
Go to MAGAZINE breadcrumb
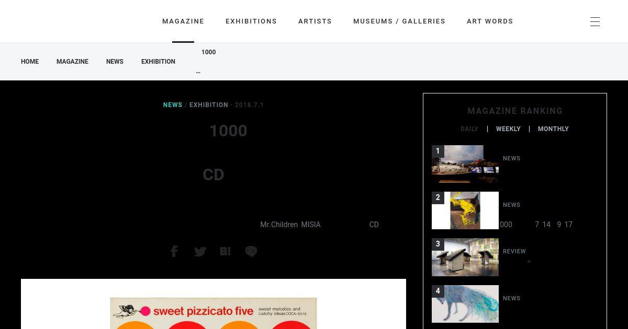[72, 62]
